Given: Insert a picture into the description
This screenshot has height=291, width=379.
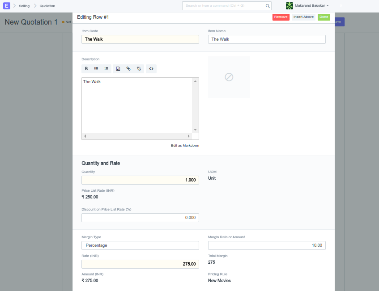Looking at the screenshot, I should [x=118, y=69].
